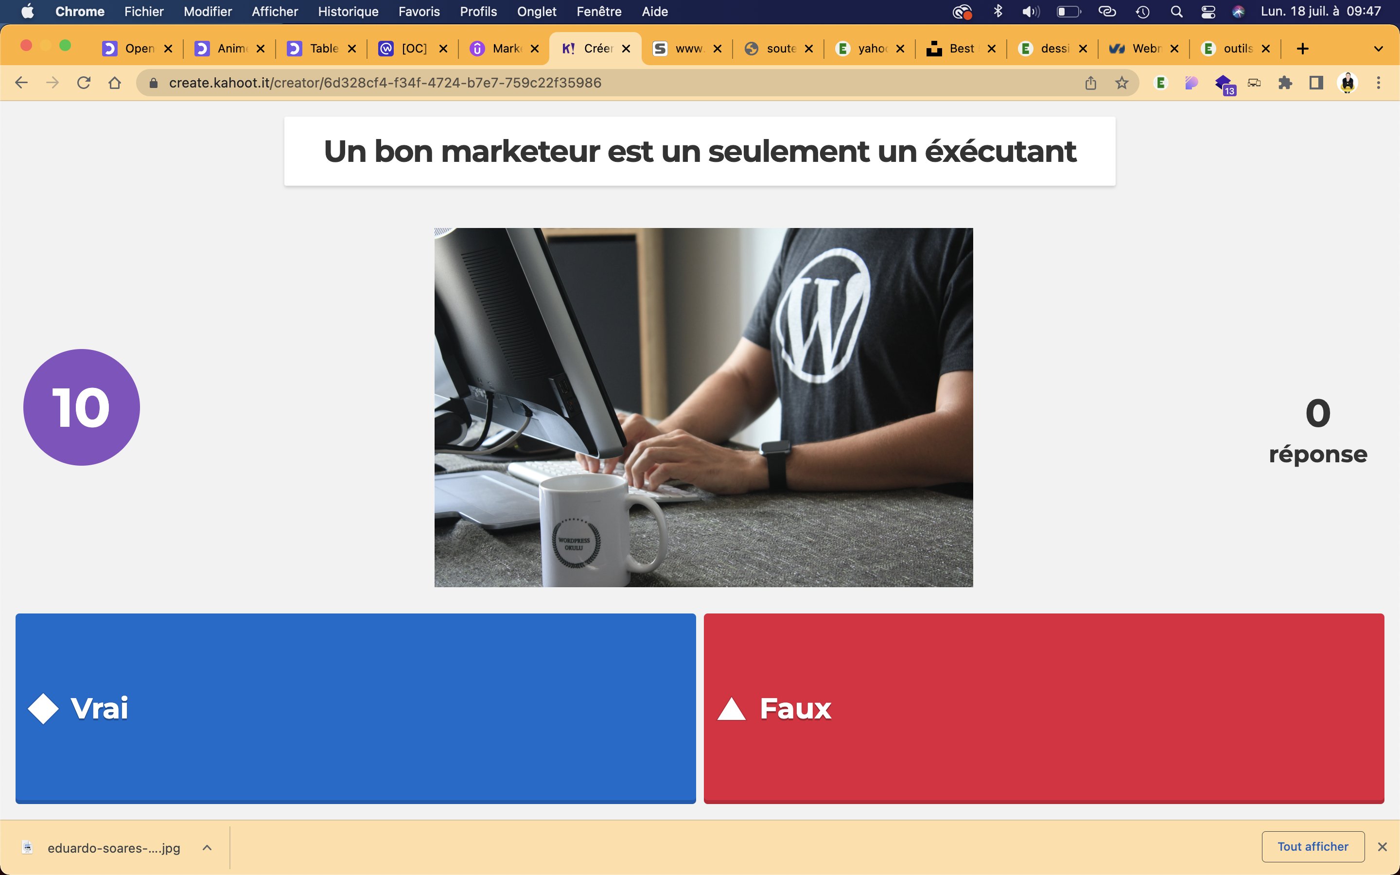Screen dimensions: 1400x875
Task: Open macOS Spotlight search icon
Action: pyautogui.click(x=1176, y=12)
